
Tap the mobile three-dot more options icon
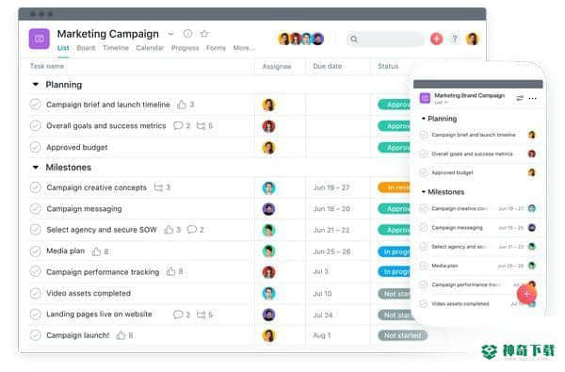click(x=533, y=98)
